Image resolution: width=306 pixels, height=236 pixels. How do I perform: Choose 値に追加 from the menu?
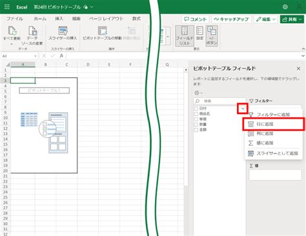(x=274, y=143)
